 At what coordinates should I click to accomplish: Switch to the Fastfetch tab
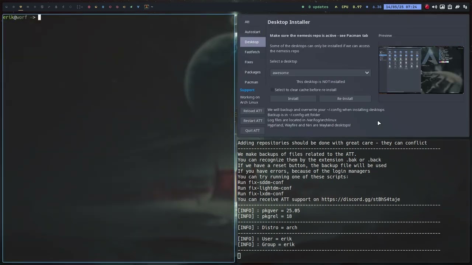(x=253, y=52)
